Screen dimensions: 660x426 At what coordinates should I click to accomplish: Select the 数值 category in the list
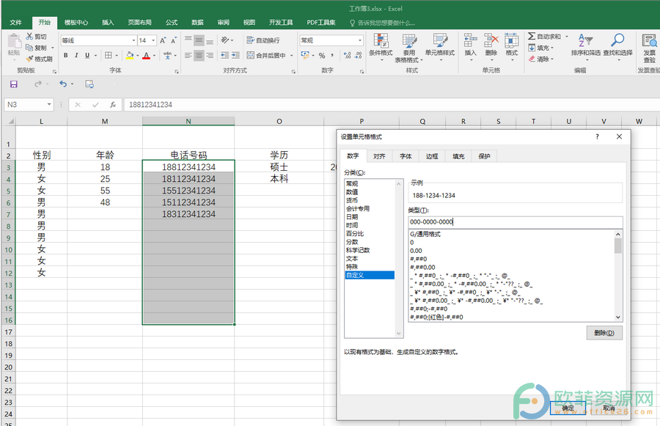pyautogui.click(x=369, y=192)
